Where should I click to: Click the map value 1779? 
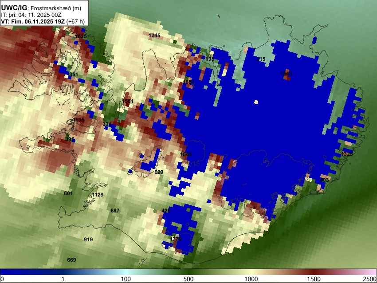(x=176, y=239)
